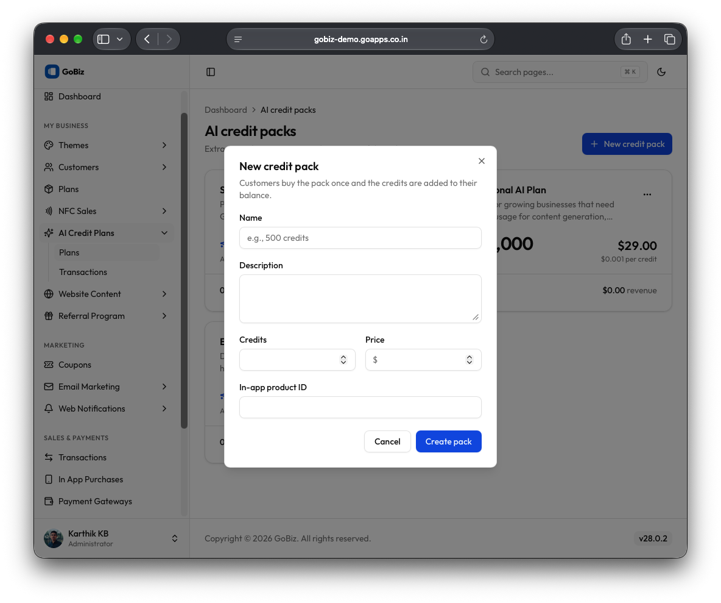This screenshot has height=603, width=721.
Task: Go forward in Safari
Action: pyautogui.click(x=169, y=39)
